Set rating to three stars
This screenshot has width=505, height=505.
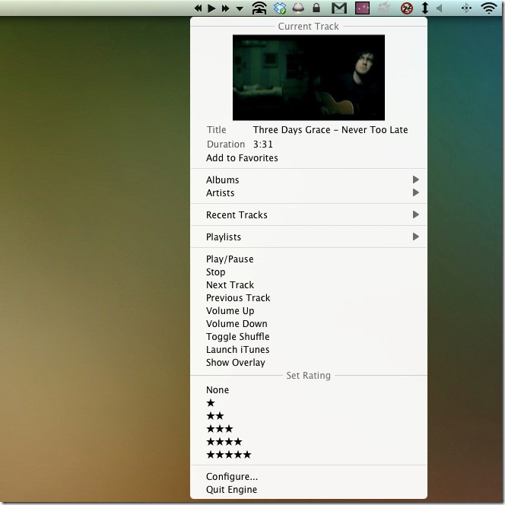(308, 429)
